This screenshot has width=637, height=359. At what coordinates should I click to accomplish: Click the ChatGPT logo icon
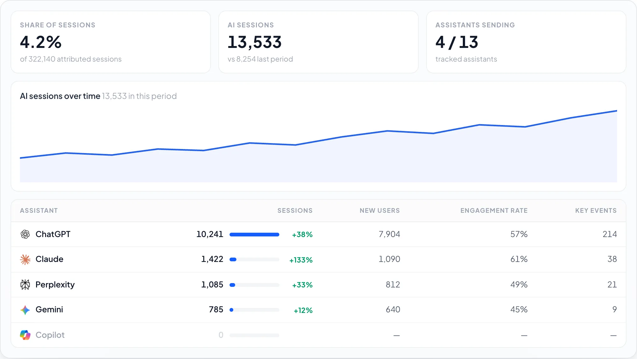25,234
